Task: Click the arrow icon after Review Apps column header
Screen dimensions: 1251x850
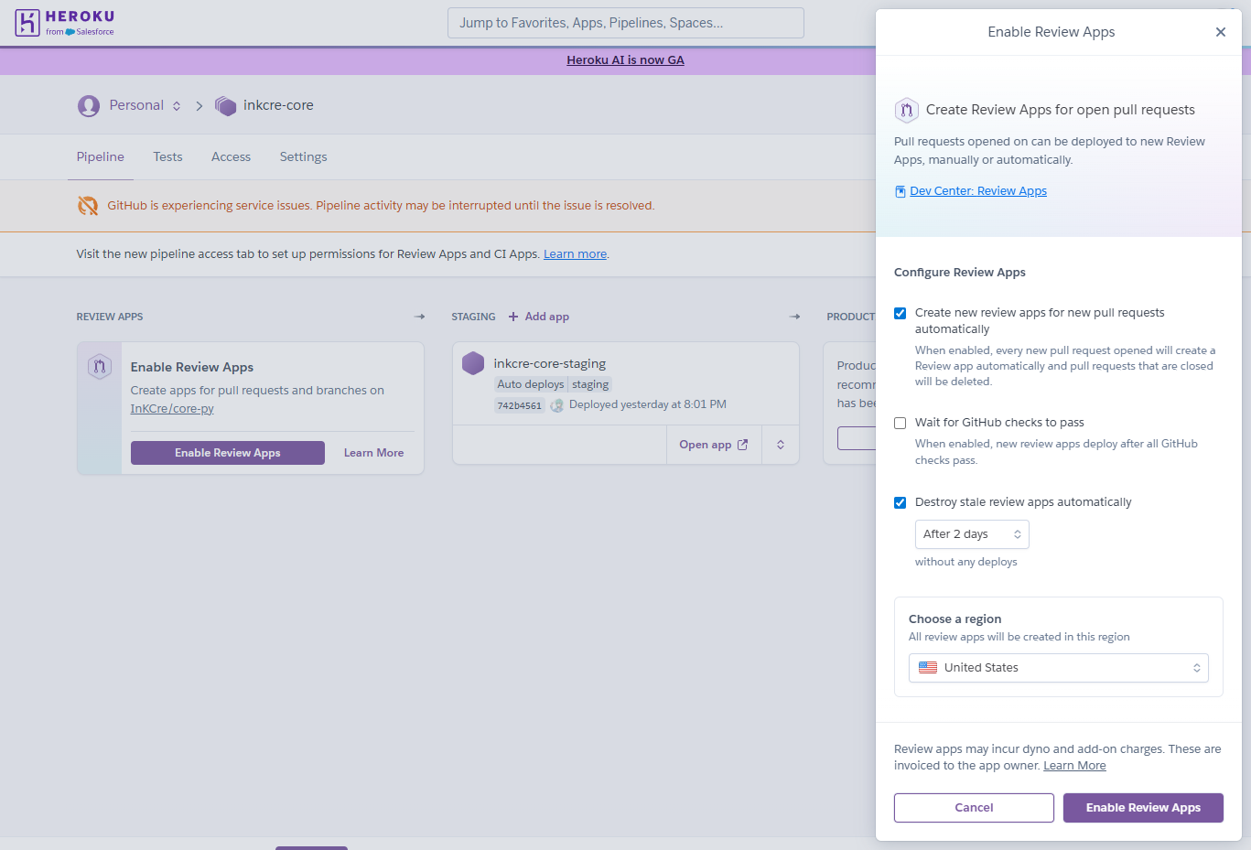Action: (420, 317)
